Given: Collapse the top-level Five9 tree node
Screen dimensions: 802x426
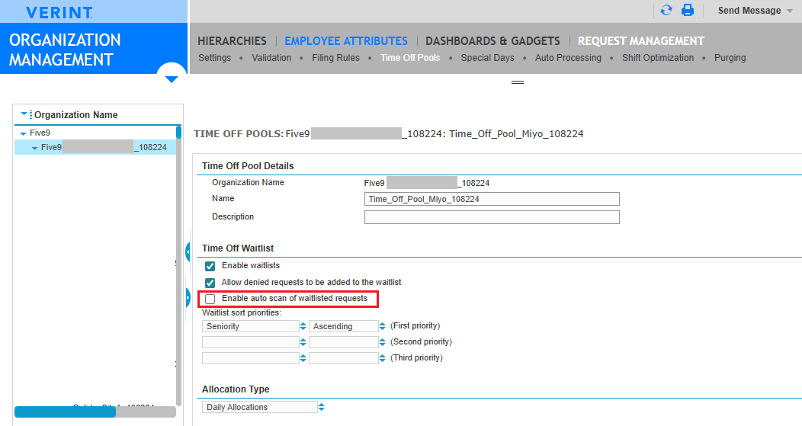Looking at the screenshot, I should click(23, 133).
